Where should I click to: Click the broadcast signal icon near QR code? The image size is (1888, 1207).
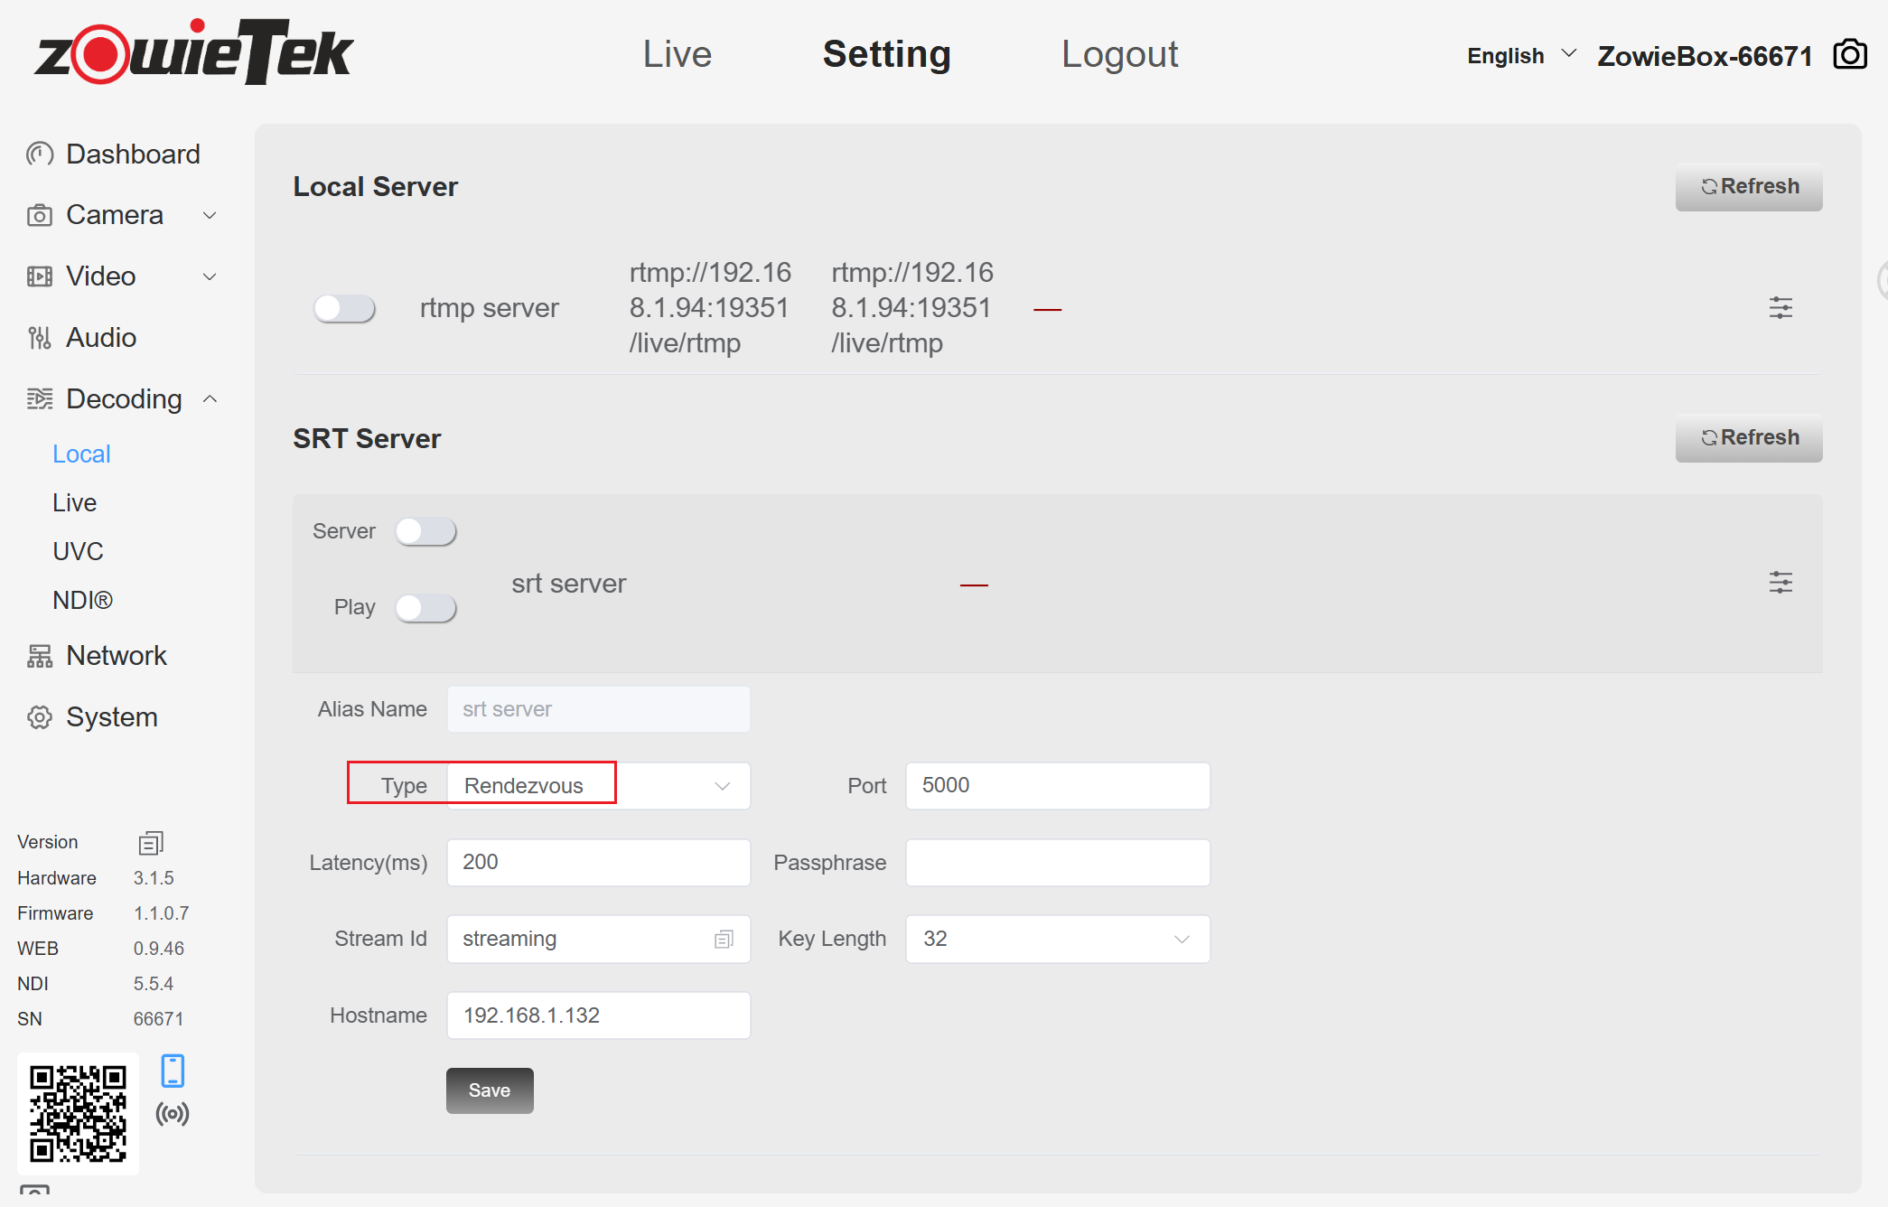173,1113
